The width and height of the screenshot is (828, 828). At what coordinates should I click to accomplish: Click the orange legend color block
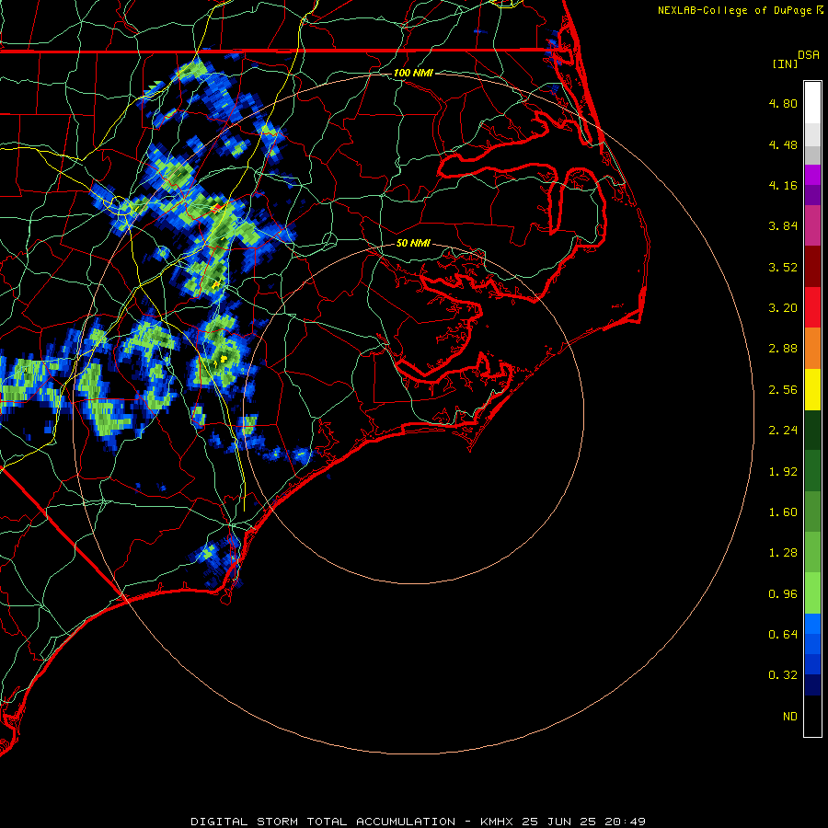click(812, 349)
